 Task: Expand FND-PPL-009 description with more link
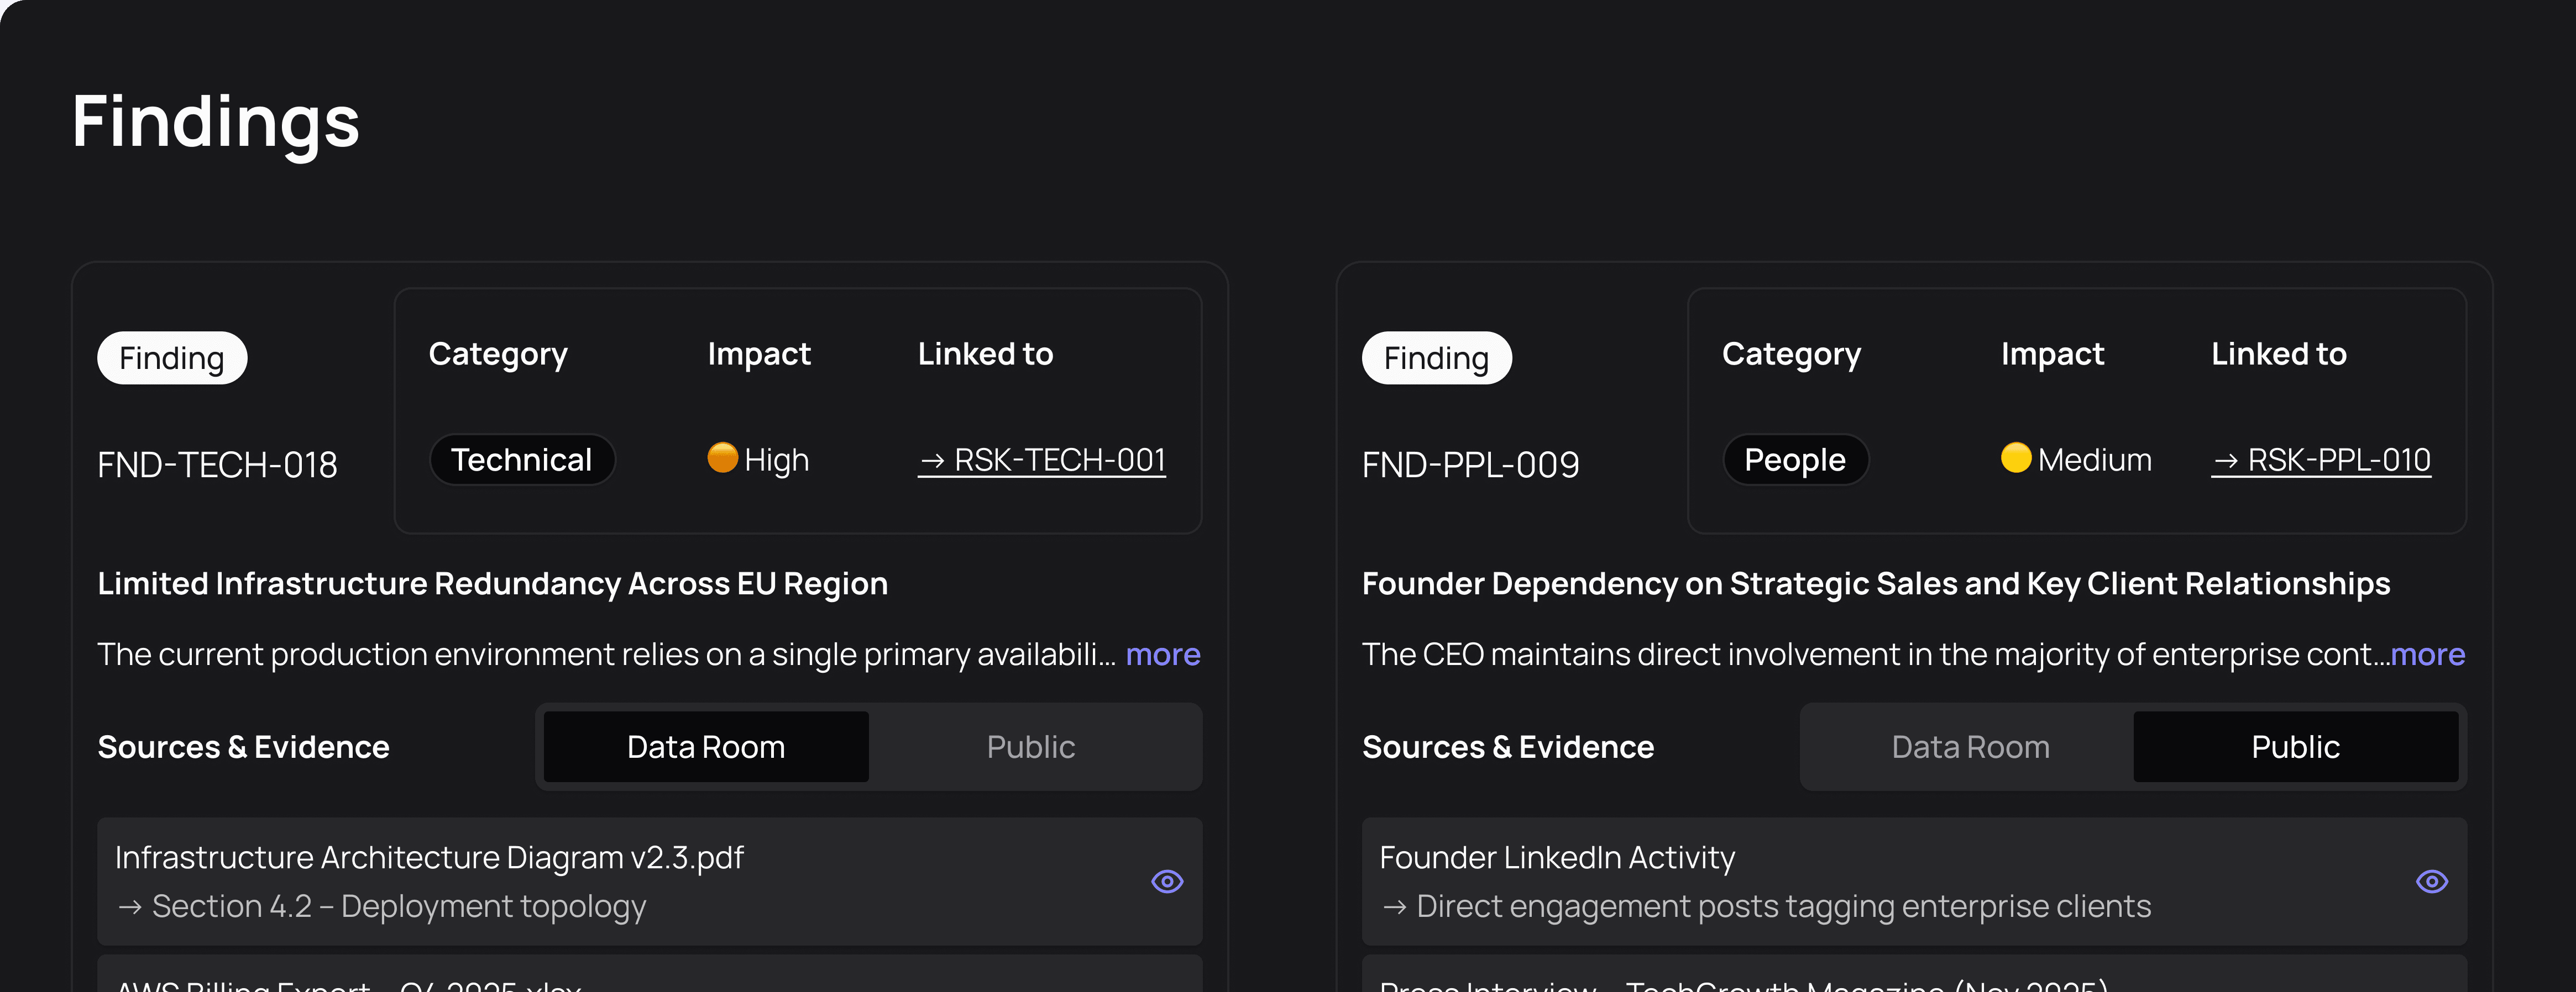coord(2428,655)
